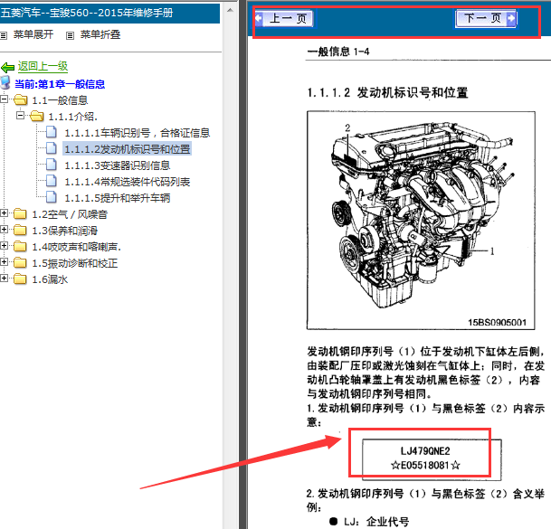Click the 五菱汽车--宝骏560--2015年维修手册 title
This screenshot has width=551, height=529.
[x=87, y=13]
